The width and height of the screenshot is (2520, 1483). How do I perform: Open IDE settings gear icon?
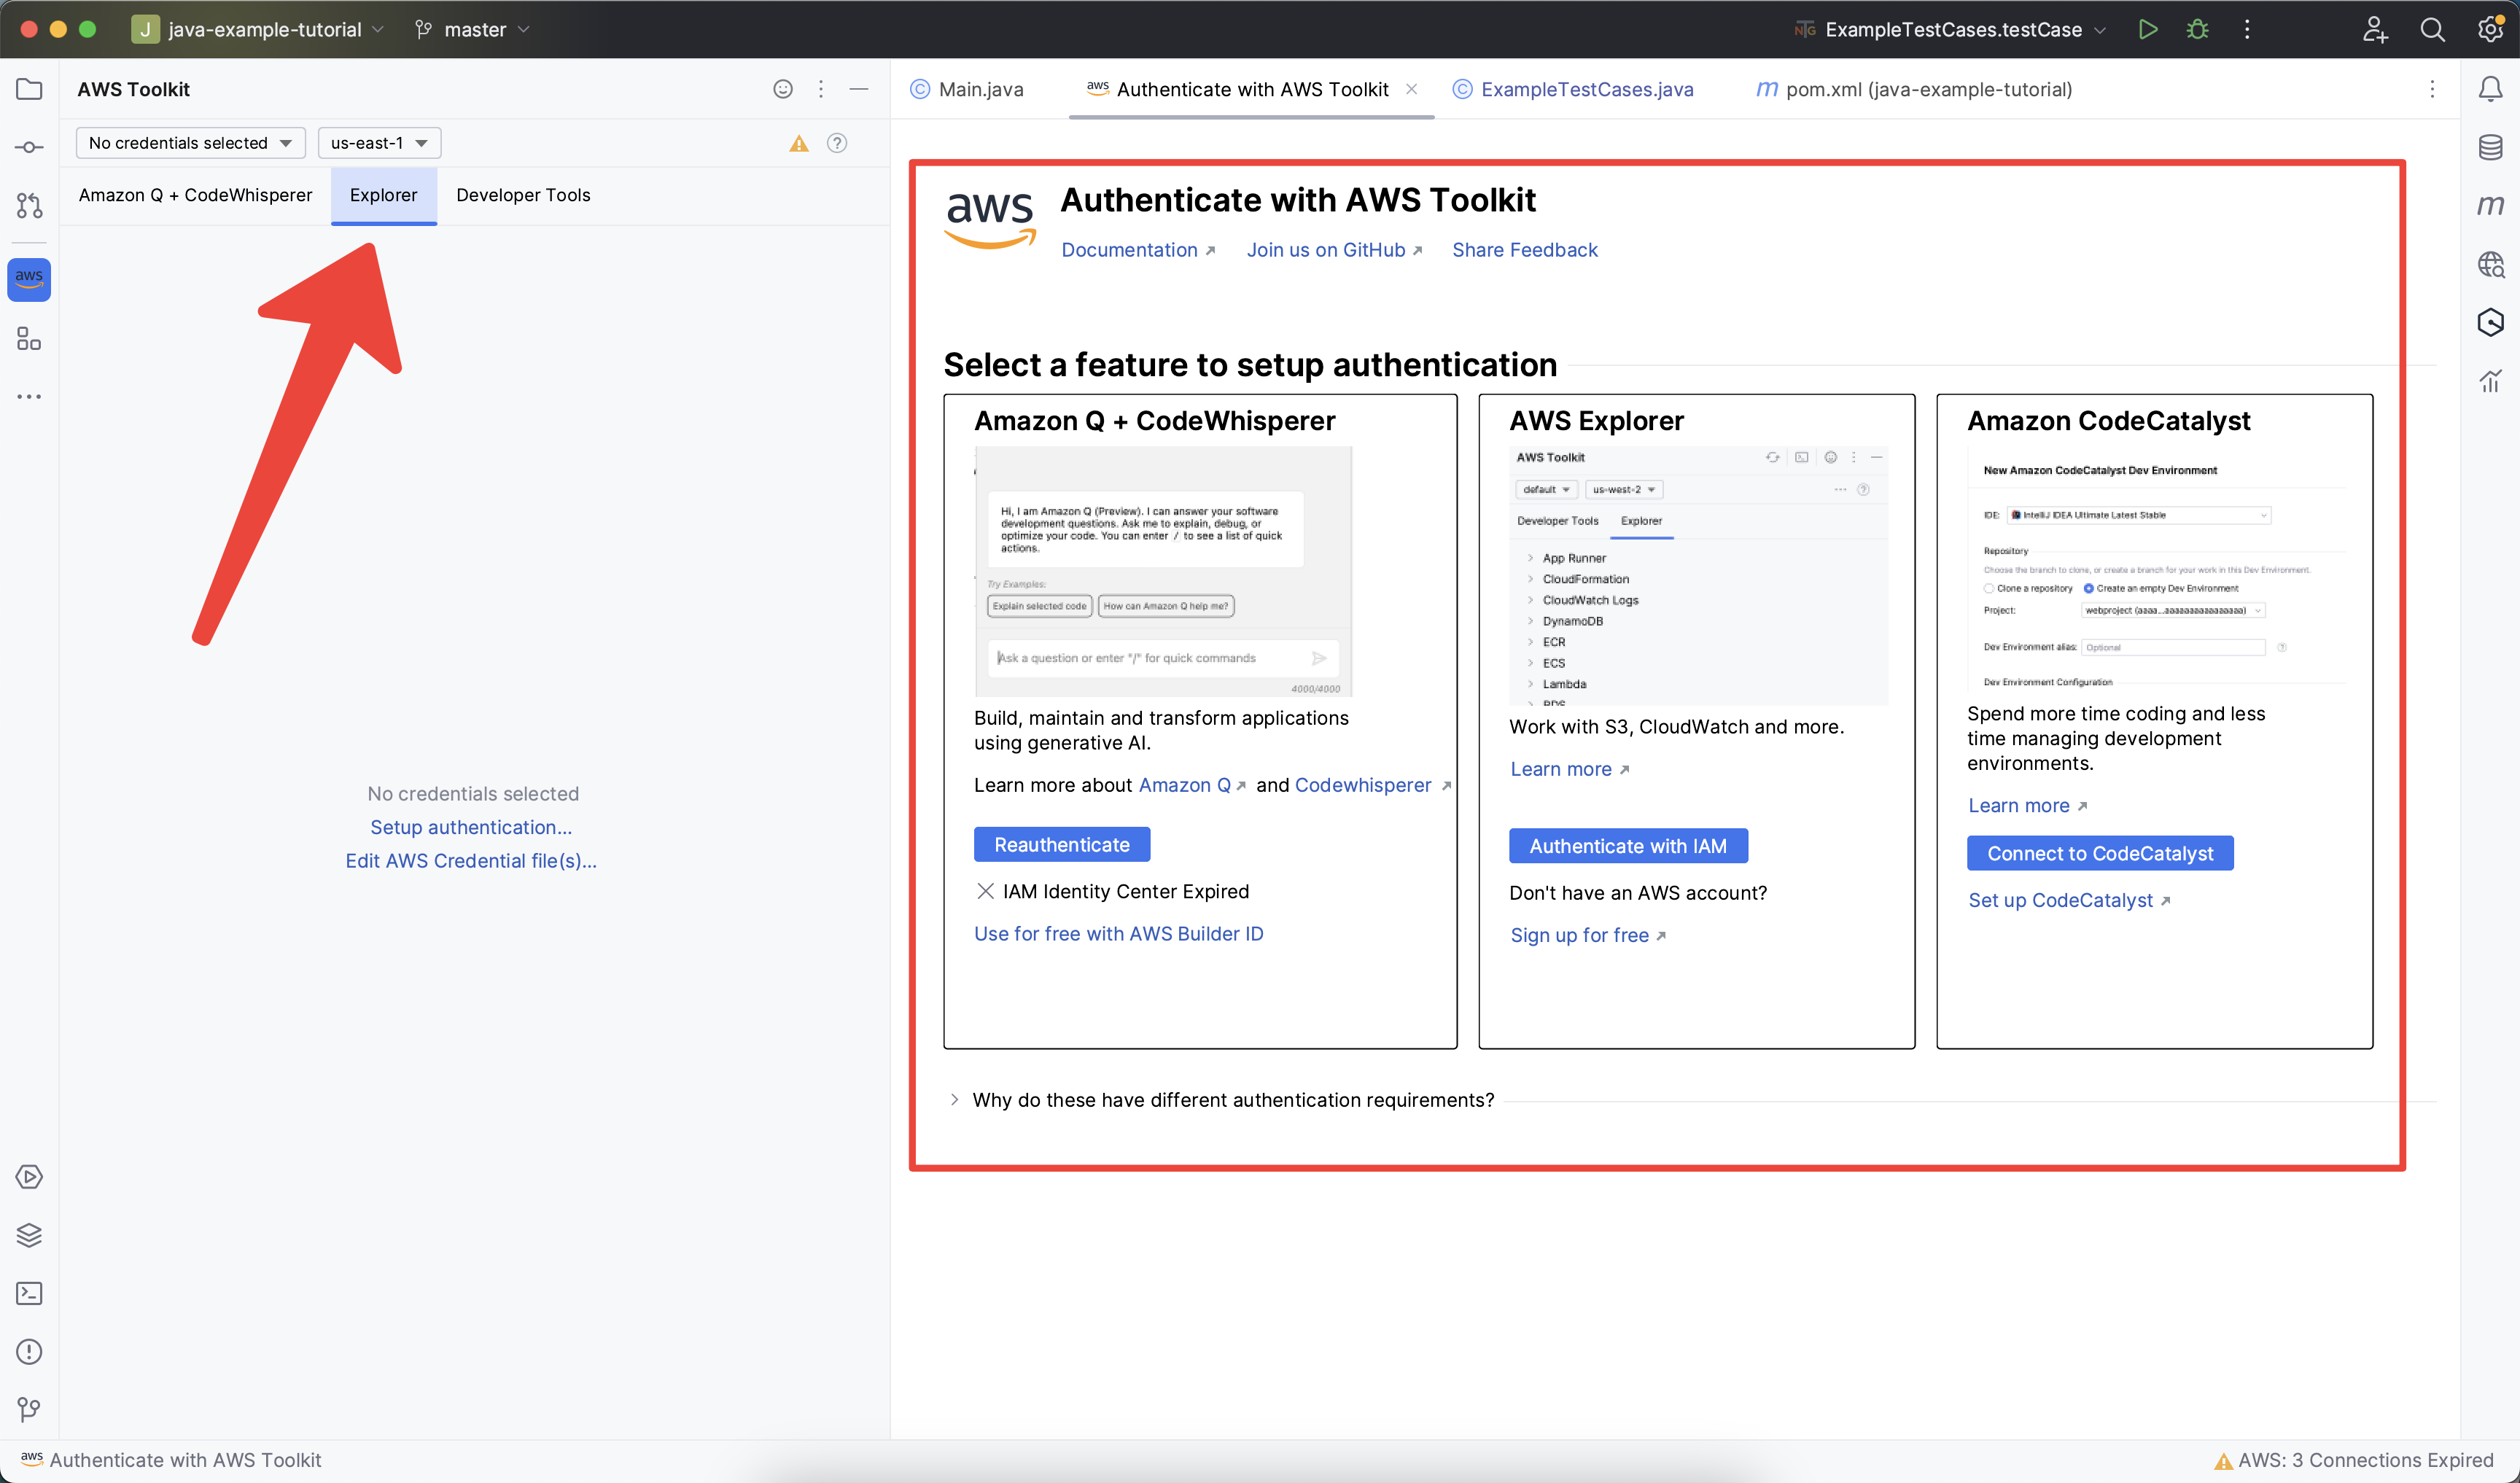pyautogui.click(x=2490, y=29)
